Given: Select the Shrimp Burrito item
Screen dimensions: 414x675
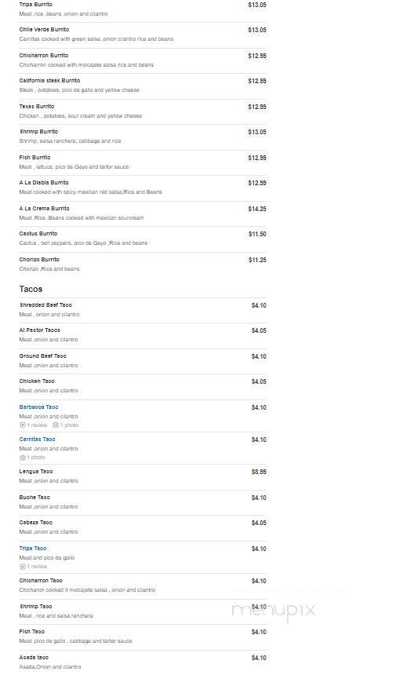Looking at the screenshot, I should 143,136.
